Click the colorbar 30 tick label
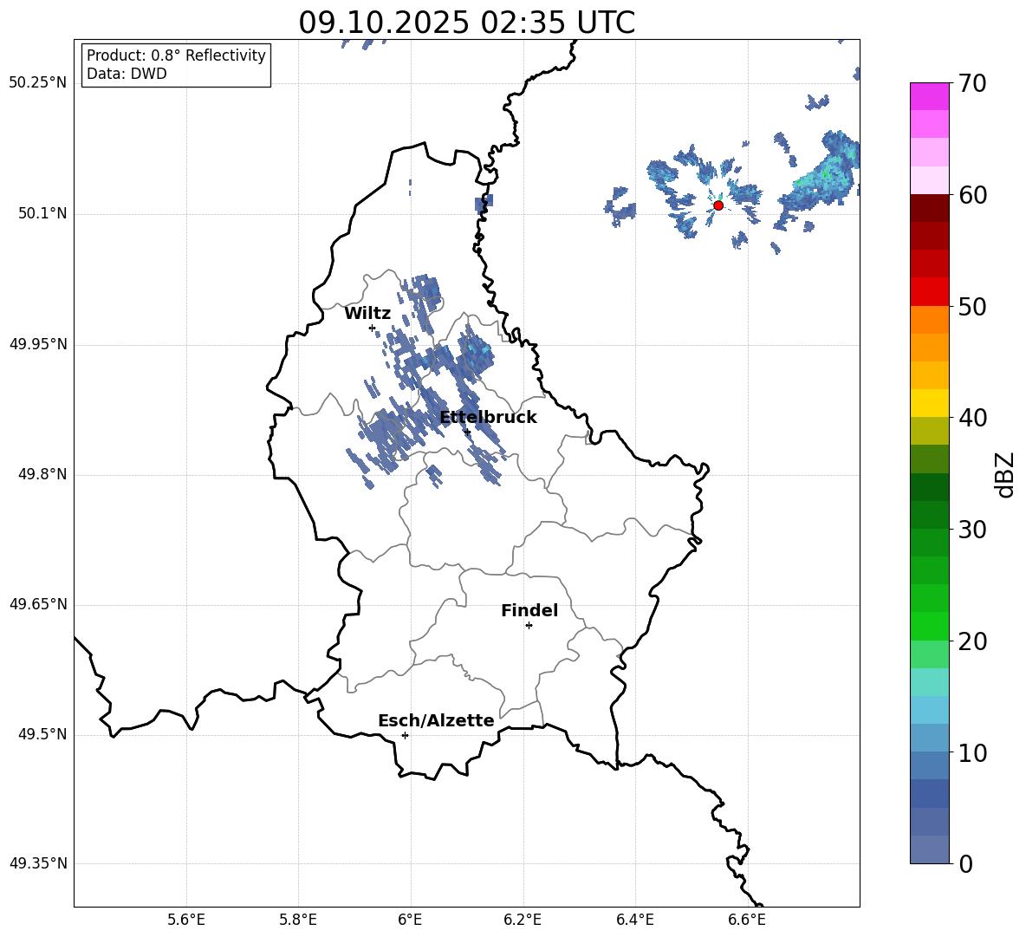Image resolution: width=1026 pixels, height=937 pixels. click(x=972, y=529)
